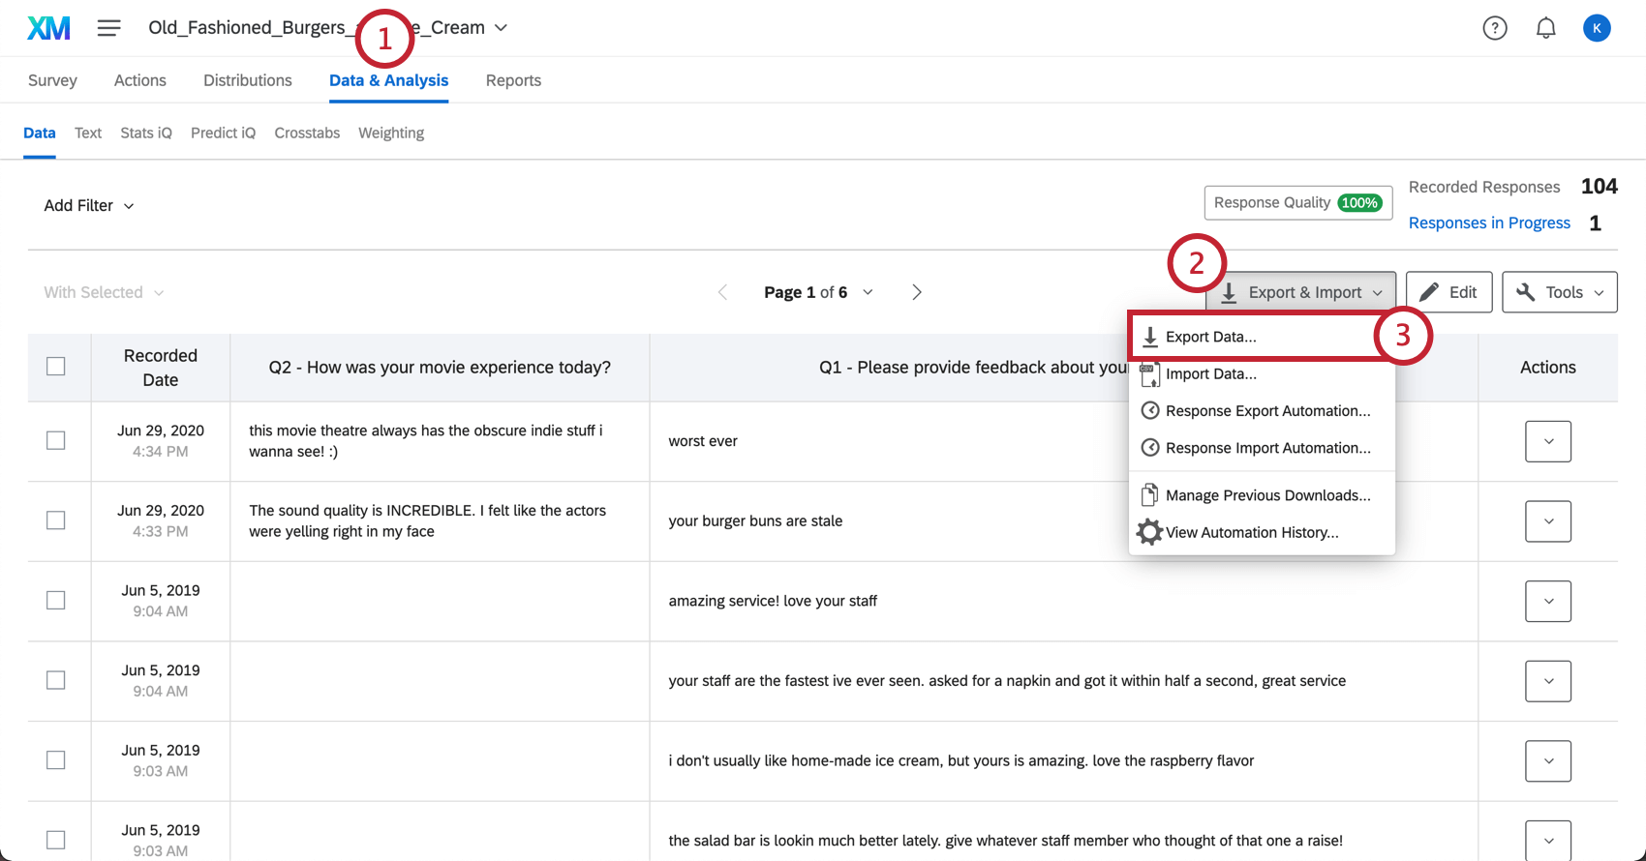Click the Response Quality 100% indicator
The width and height of the screenshot is (1646, 861).
click(1297, 202)
